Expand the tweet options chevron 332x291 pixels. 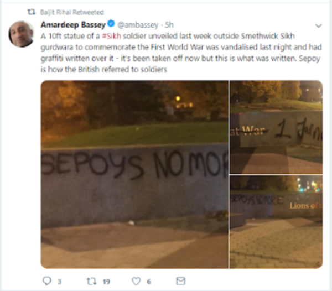319,26
